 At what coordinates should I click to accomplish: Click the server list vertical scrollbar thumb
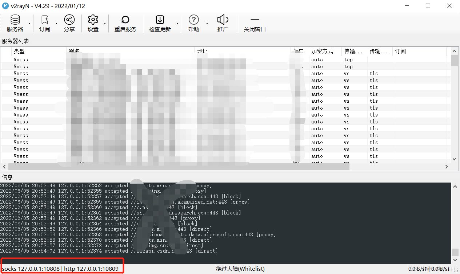pos(454,60)
